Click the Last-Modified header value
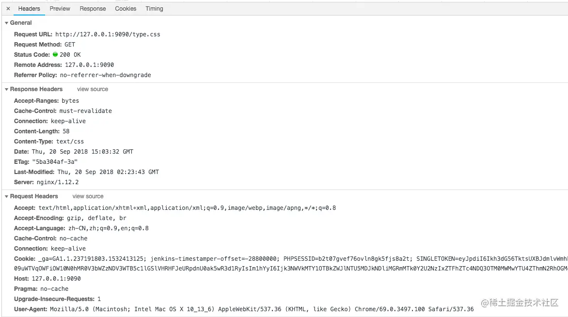Image resolution: width=568 pixels, height=317 pixels. (108, 172)
